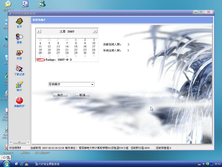Open the 下载记录 download records icon
222x167 pixels.
point(19,70)
